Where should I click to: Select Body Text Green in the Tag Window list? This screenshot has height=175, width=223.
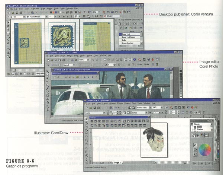tap(129, 37)
